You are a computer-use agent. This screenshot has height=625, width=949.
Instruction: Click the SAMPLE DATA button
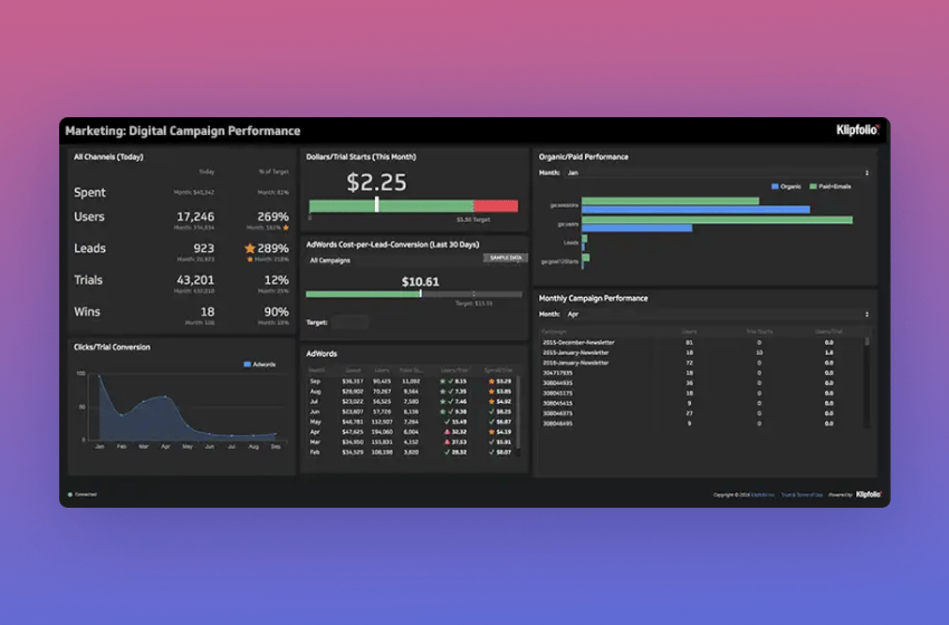coord(504,258)
